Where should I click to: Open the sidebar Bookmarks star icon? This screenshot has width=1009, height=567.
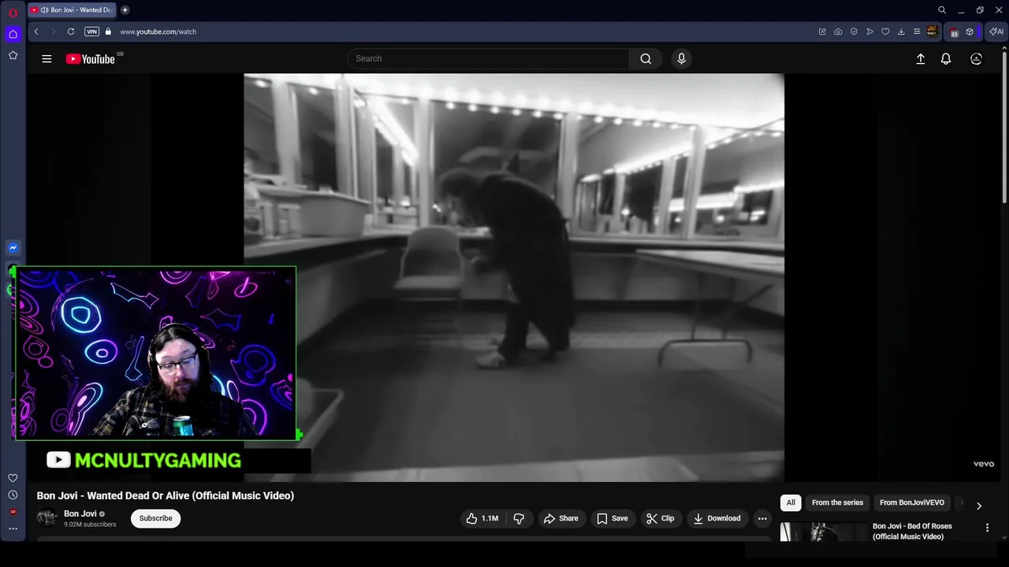pyautogui.click(x=13, y=55)
